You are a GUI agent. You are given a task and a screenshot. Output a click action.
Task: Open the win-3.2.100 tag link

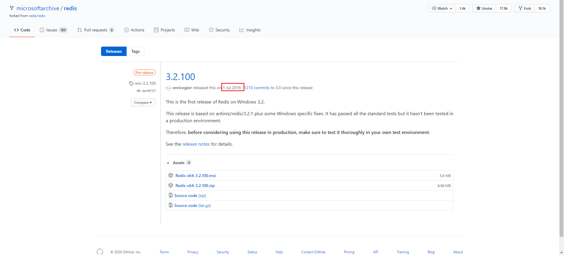pos(145,83)
